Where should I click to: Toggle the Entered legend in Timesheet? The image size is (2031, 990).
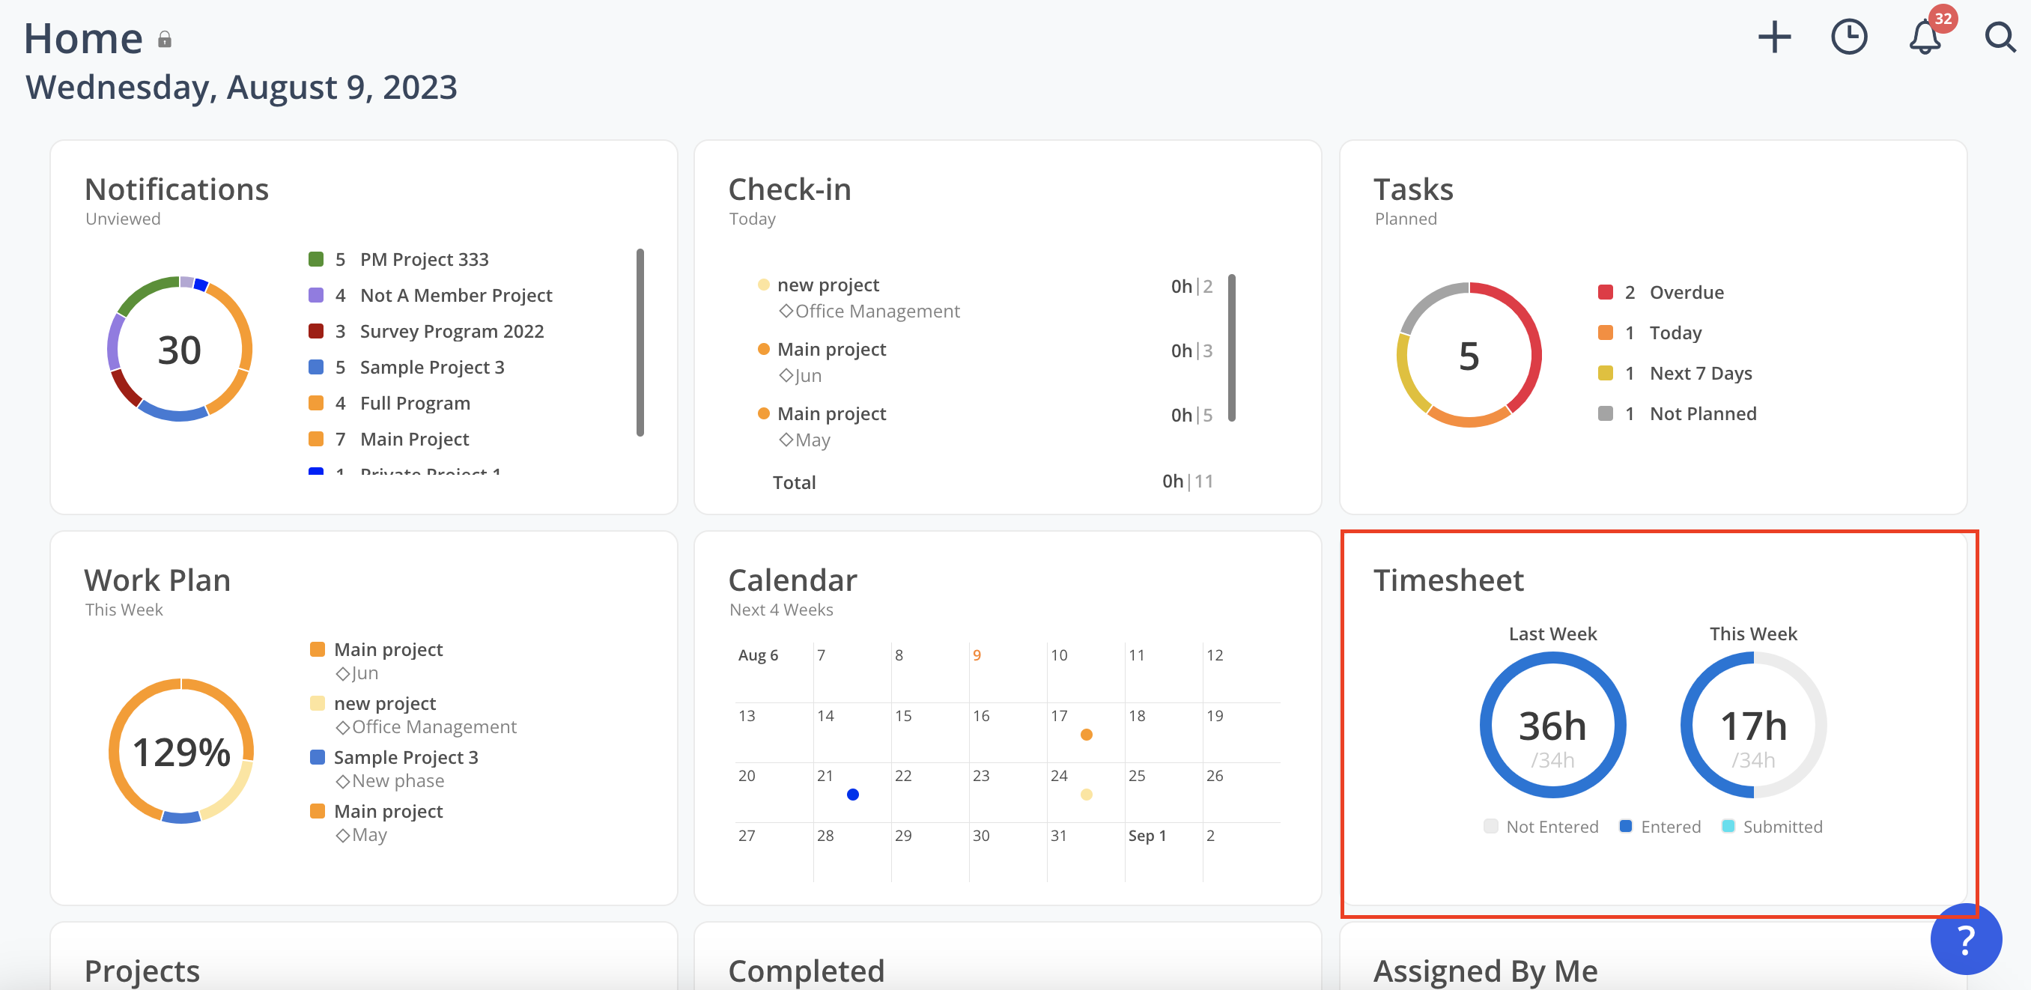pos(1659,826)
